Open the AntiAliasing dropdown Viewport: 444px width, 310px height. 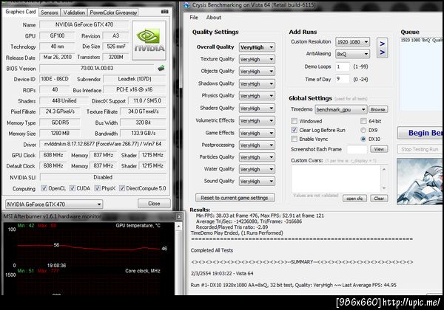click(353, 54)
